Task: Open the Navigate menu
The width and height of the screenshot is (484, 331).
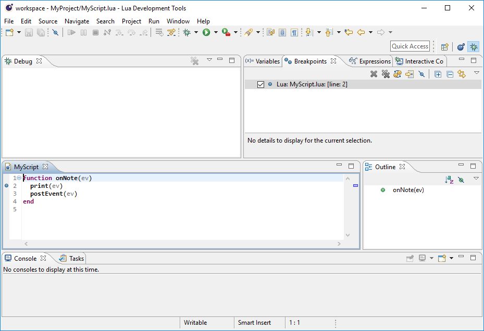Action: [77, 21]
